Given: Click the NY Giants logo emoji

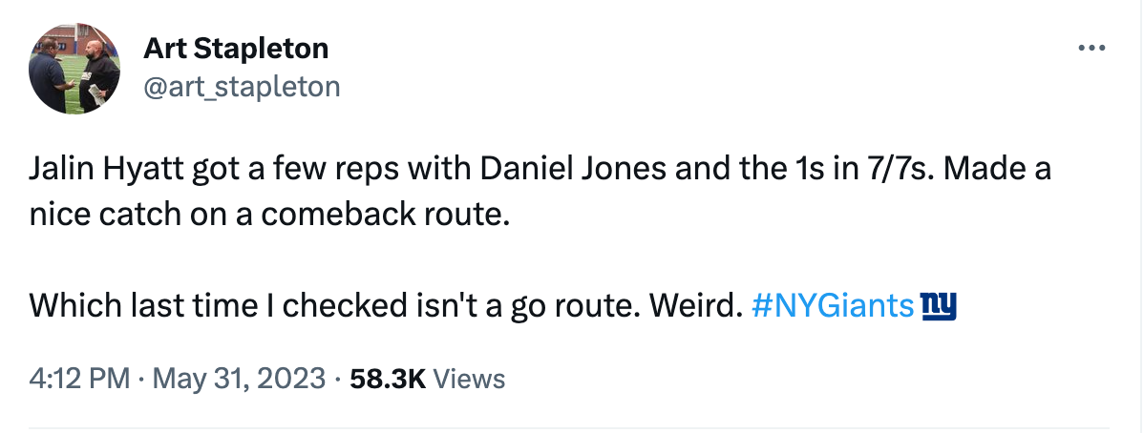Looking at the screenshot, I should coord(937,306).
